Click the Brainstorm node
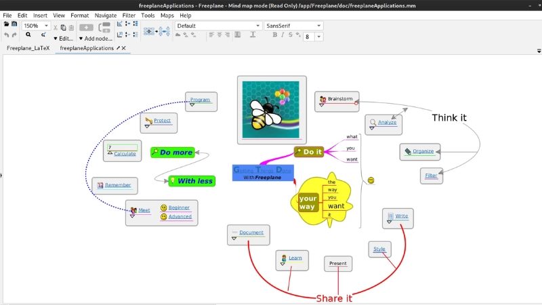This screenshot has width=542, height=305. [x=340, y=100]
